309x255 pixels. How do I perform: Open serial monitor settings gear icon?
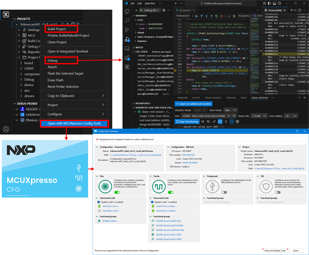237,122
